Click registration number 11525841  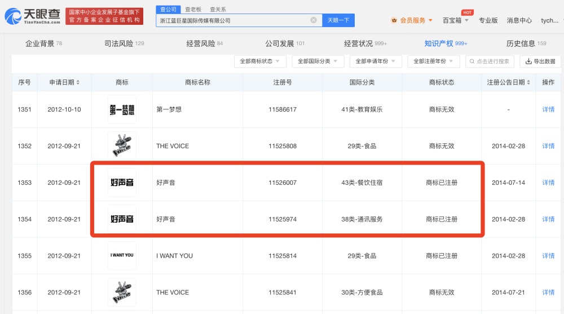283,293
